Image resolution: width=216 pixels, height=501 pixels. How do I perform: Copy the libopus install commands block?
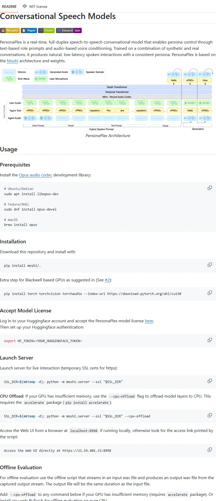pos(209,188)
